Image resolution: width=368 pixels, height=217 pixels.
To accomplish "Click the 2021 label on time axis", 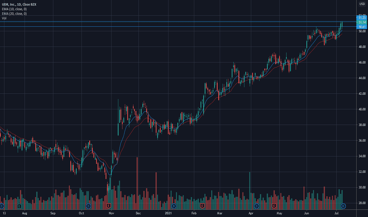I will coord(168,213).
